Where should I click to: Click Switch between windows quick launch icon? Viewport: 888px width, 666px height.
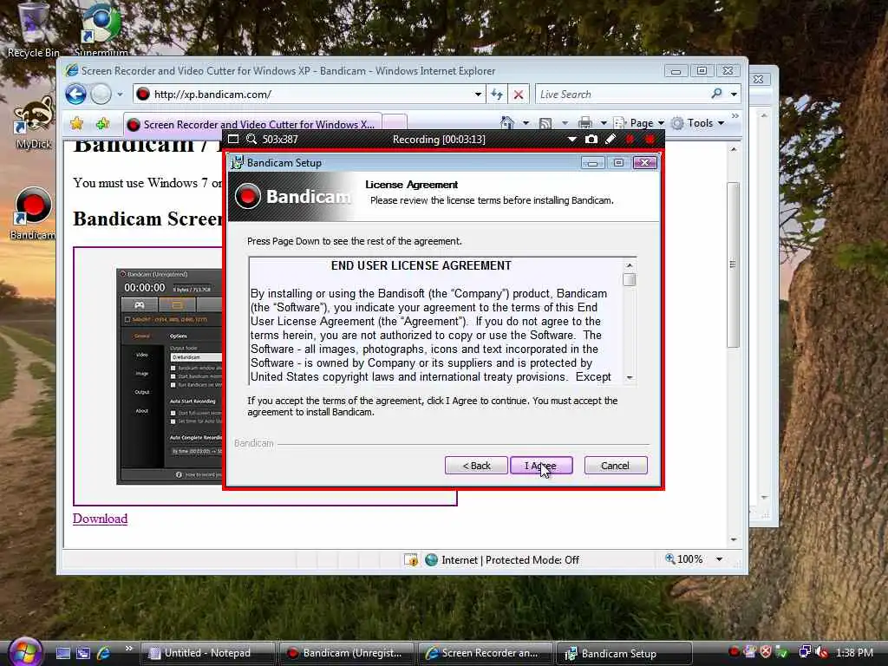(x=84, y=654)
